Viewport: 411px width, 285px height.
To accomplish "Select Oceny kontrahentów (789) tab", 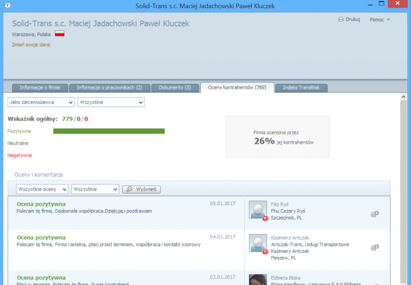I will click(237, 87).
